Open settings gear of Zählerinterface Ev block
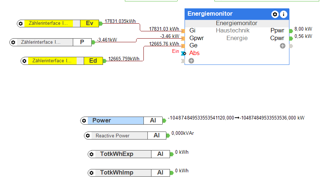Screen dimensions: 332x192 point(21,24)
